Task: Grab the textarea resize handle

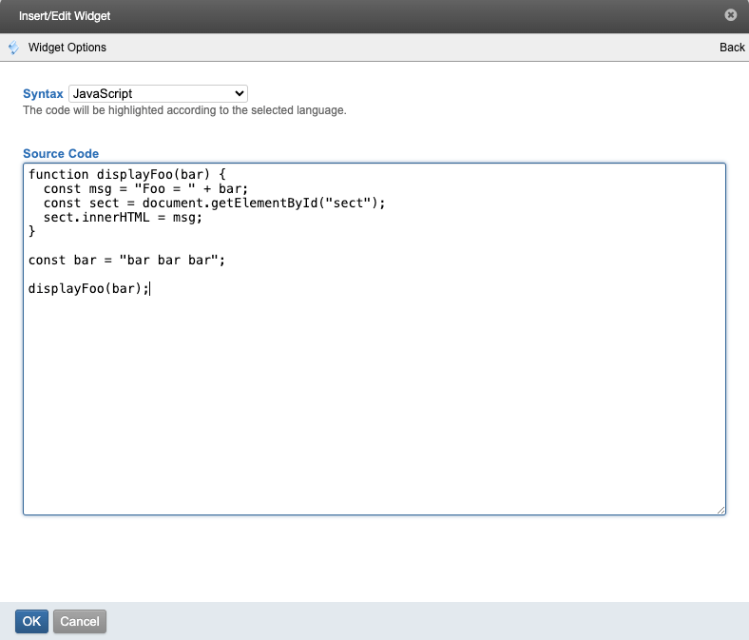Action: pos(721,510)
